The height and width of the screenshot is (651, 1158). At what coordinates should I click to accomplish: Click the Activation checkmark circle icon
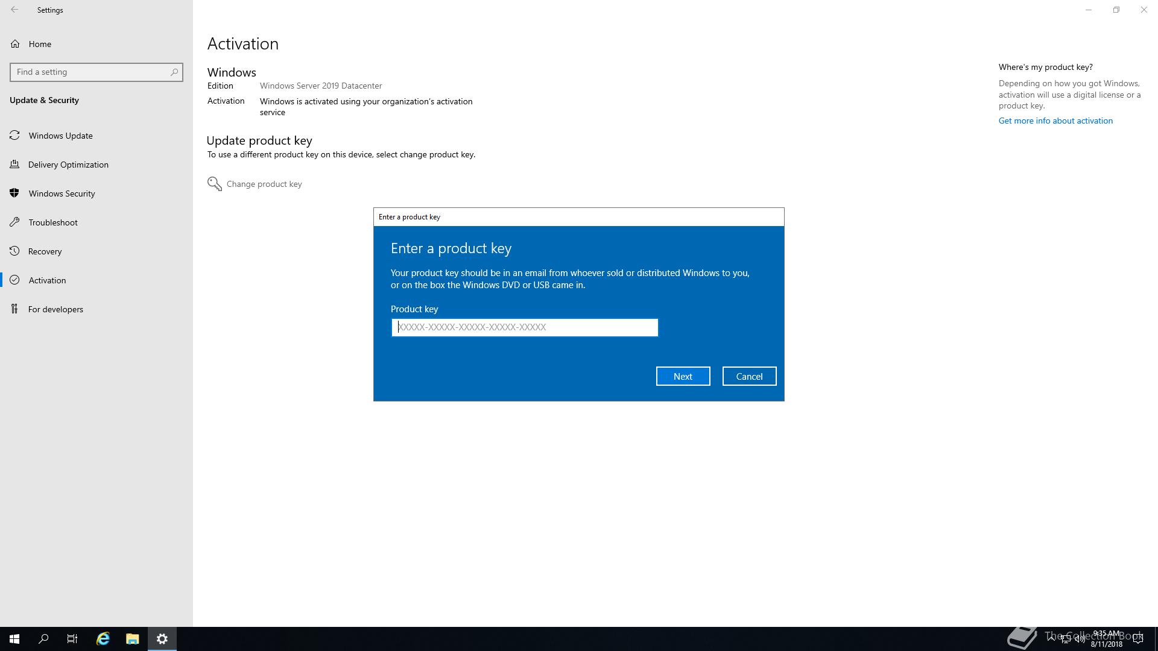click(15, 280)
